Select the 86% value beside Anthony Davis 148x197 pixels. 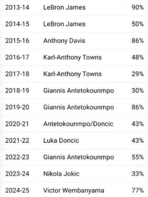coord(138,41)
